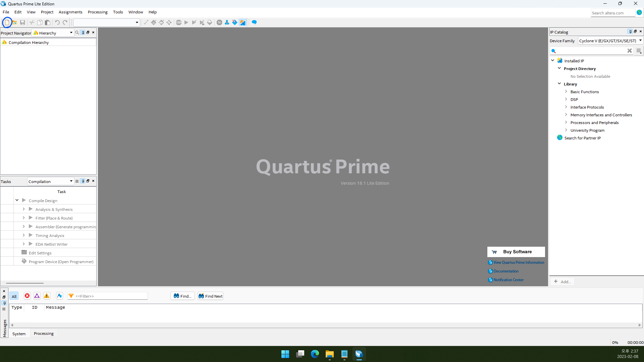Click the Find... button
This screenshot has height=362, width=644.
pyautogui.click(x=182, y=296)
